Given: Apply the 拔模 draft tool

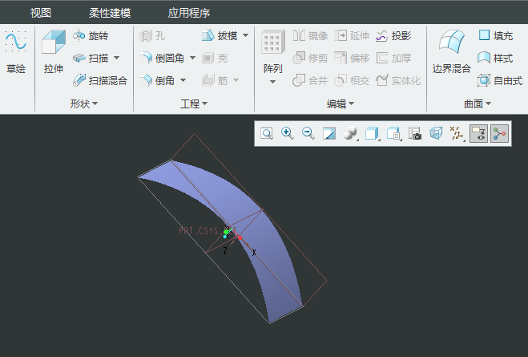Looking at the screenshot, I should point(220,36).
